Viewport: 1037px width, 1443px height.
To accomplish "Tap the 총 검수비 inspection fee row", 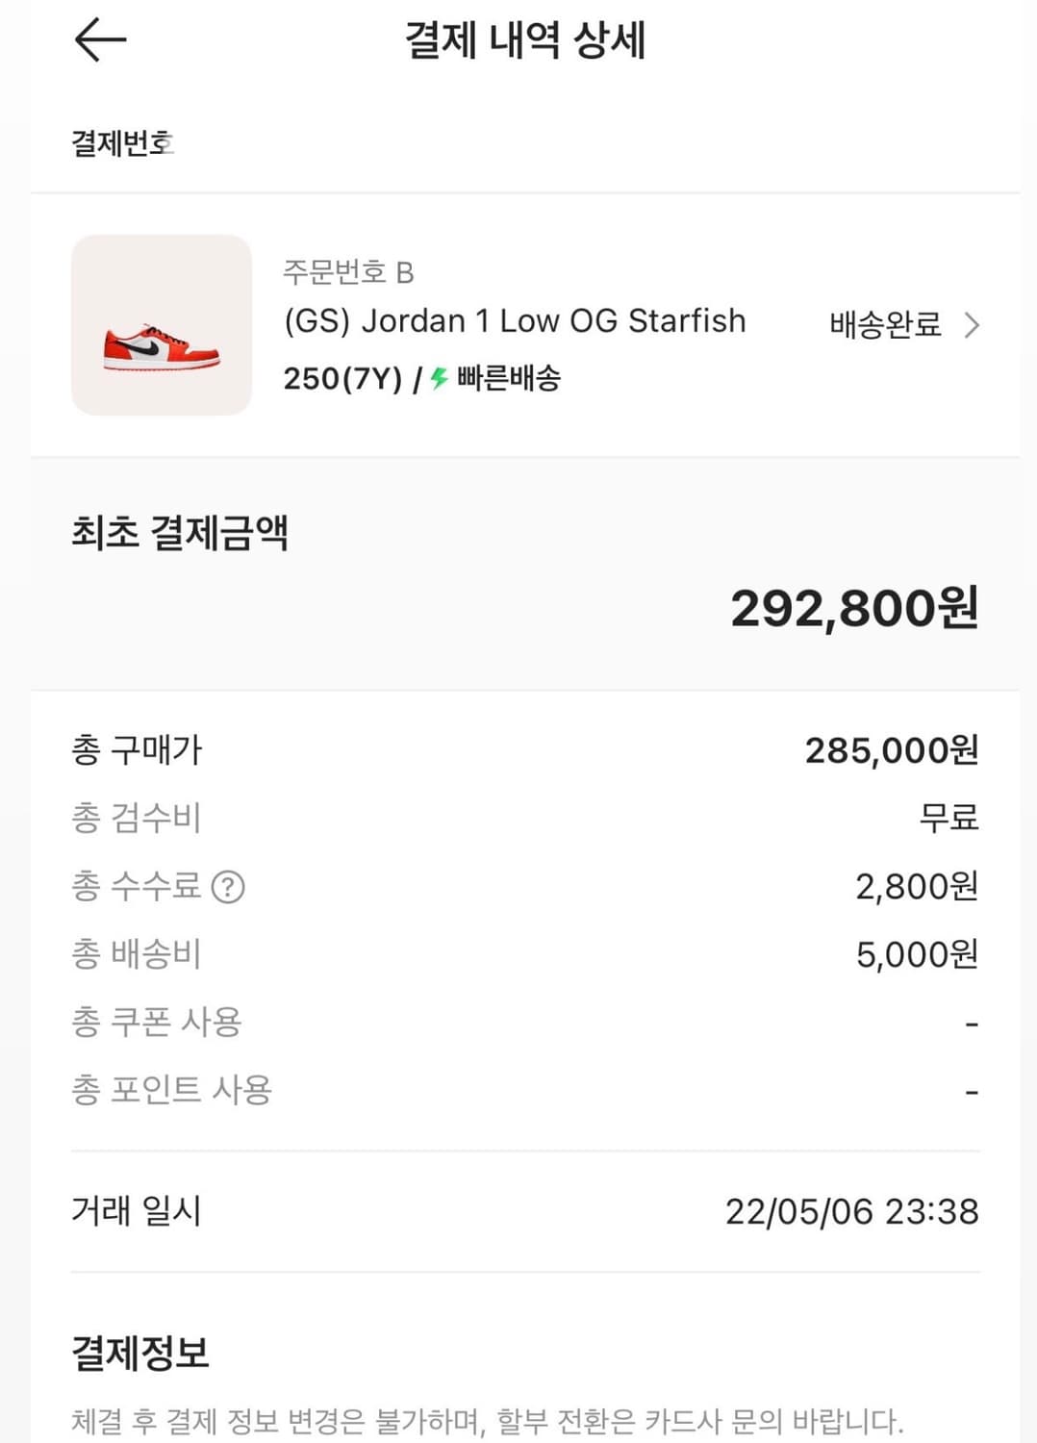I will pyautogui.click(x=137, y=819).
